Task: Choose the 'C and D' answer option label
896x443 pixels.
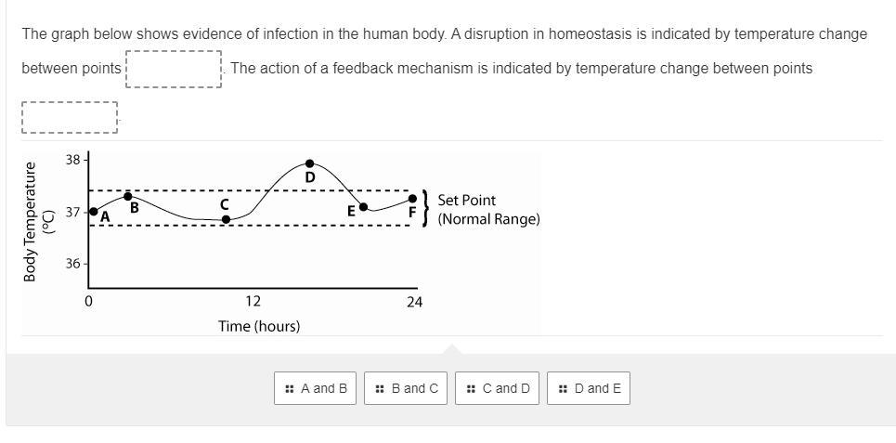Action: pos(506,388)
